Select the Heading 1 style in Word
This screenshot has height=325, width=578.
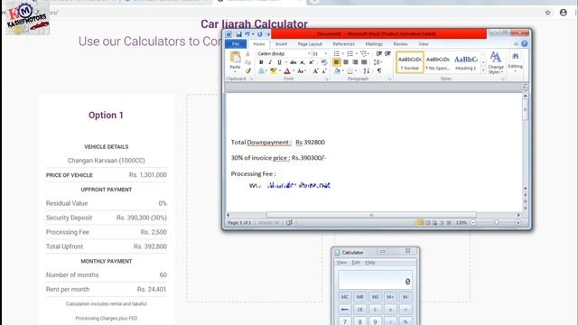click(466, 62)
